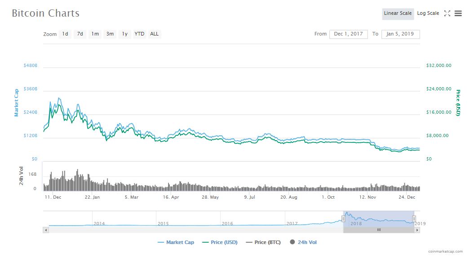Show ALL time zoom range
The width and height of the screenshot is (470, 262).
click(154, 34)
